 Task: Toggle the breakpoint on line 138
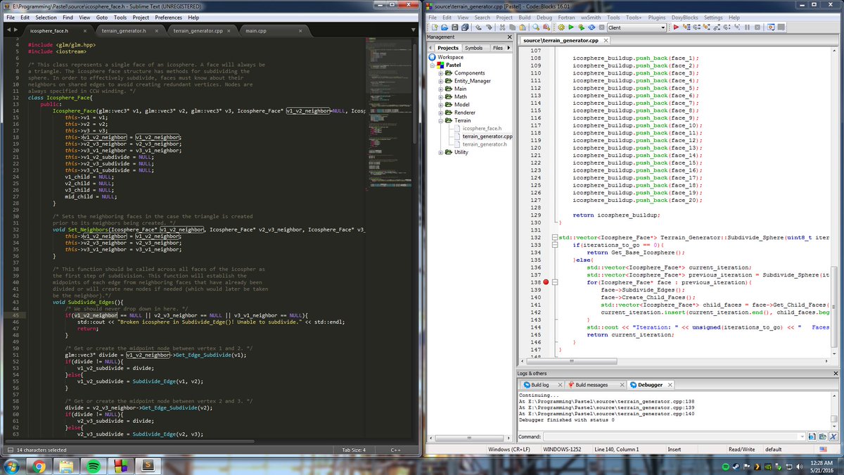(x=546, y=281)
